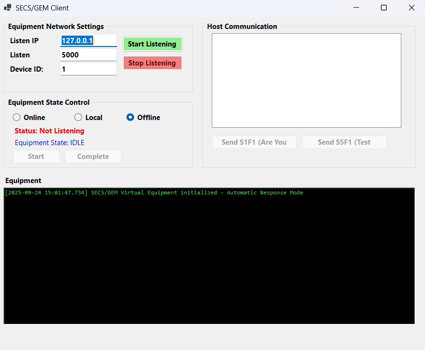Focus the Listen port field showing 5000
This screenshot has height=350, width=425.
point(89,55)
